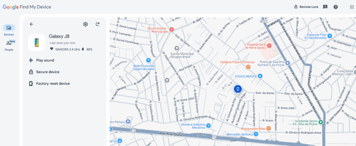Refresh the device location
This screenshot has width=356, height=146.
tap(98, 24)
